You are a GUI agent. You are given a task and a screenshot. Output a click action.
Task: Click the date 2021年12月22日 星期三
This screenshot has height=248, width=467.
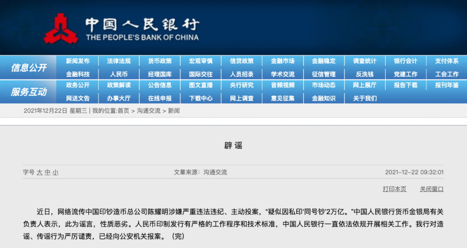click(55, 111)
